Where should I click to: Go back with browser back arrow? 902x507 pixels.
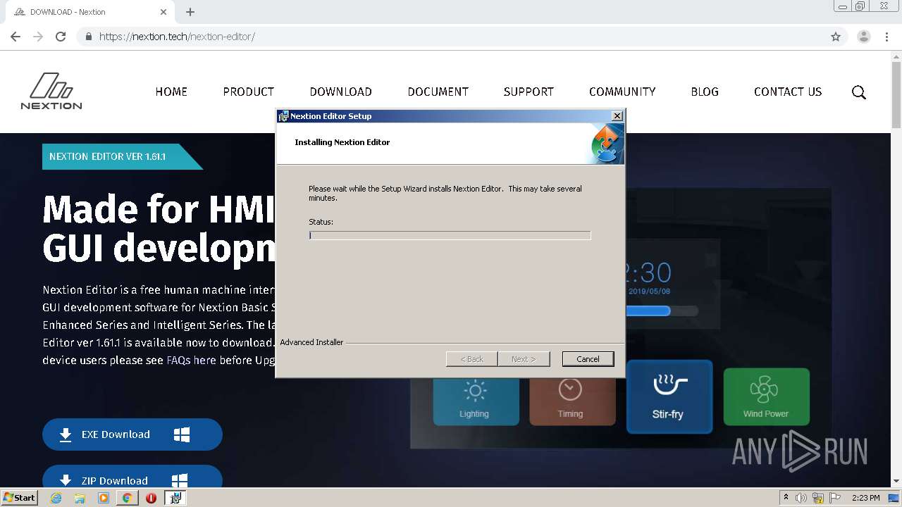pyautogui.click(x=16, y=37)
